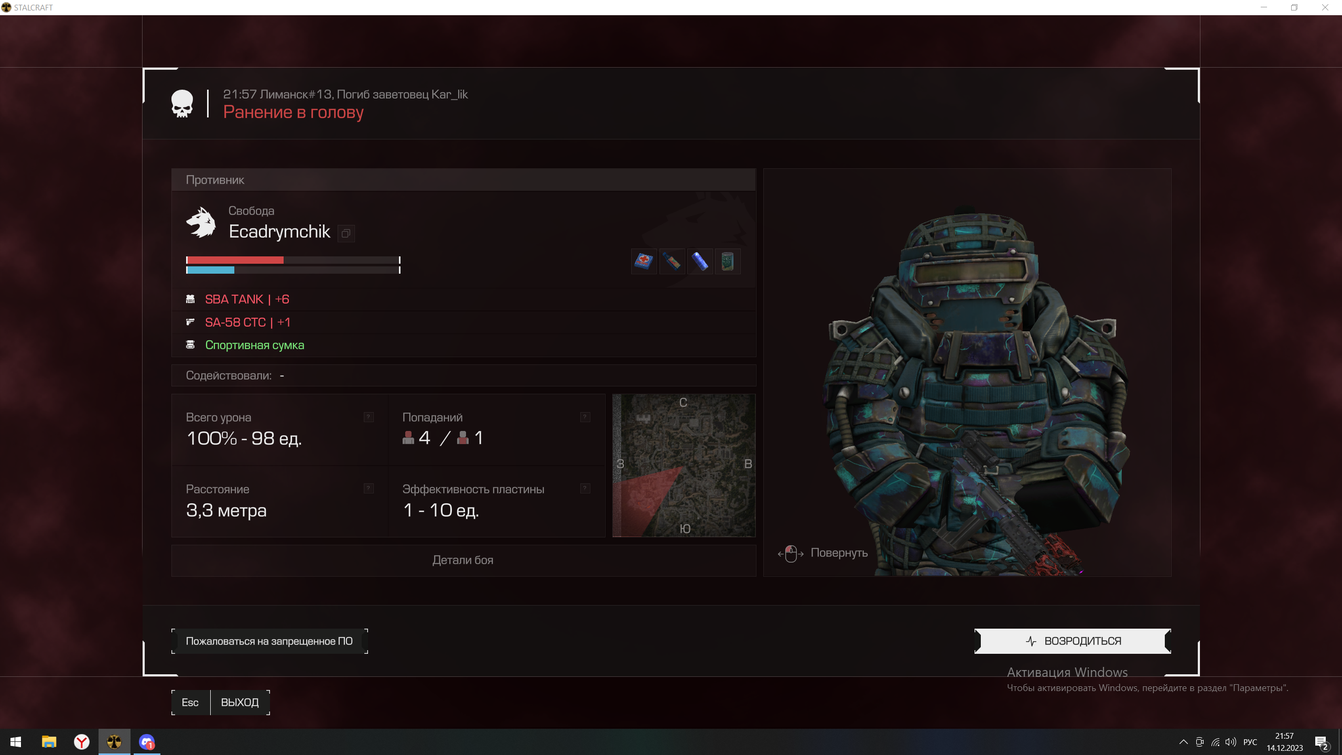Click the player name Ecadrymchik

(279, 232)
